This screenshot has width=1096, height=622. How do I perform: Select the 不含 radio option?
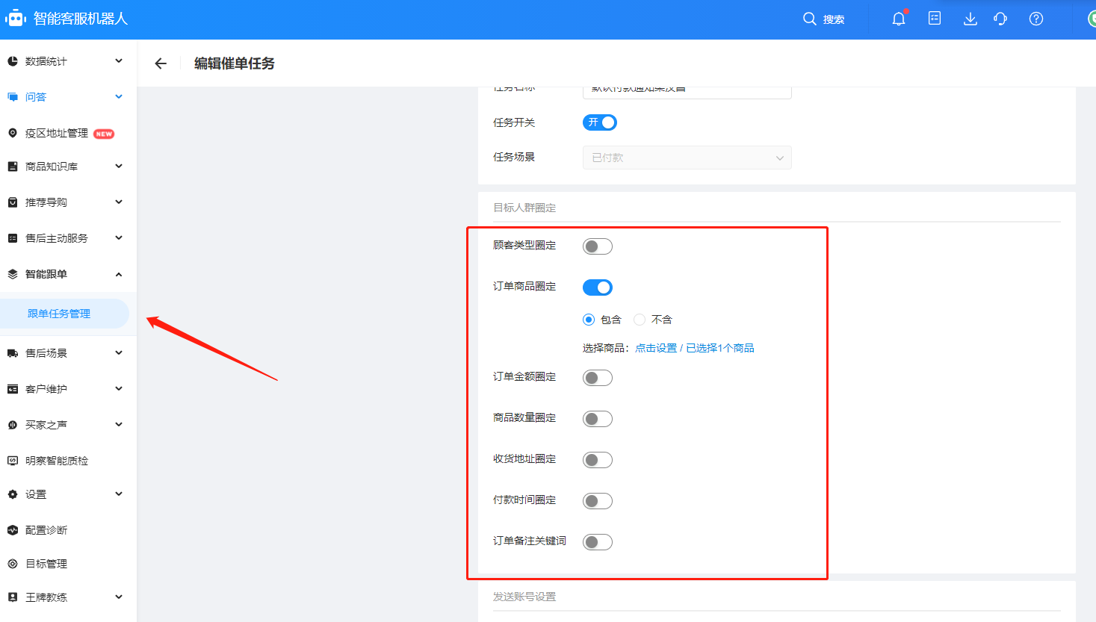point(640,320)
